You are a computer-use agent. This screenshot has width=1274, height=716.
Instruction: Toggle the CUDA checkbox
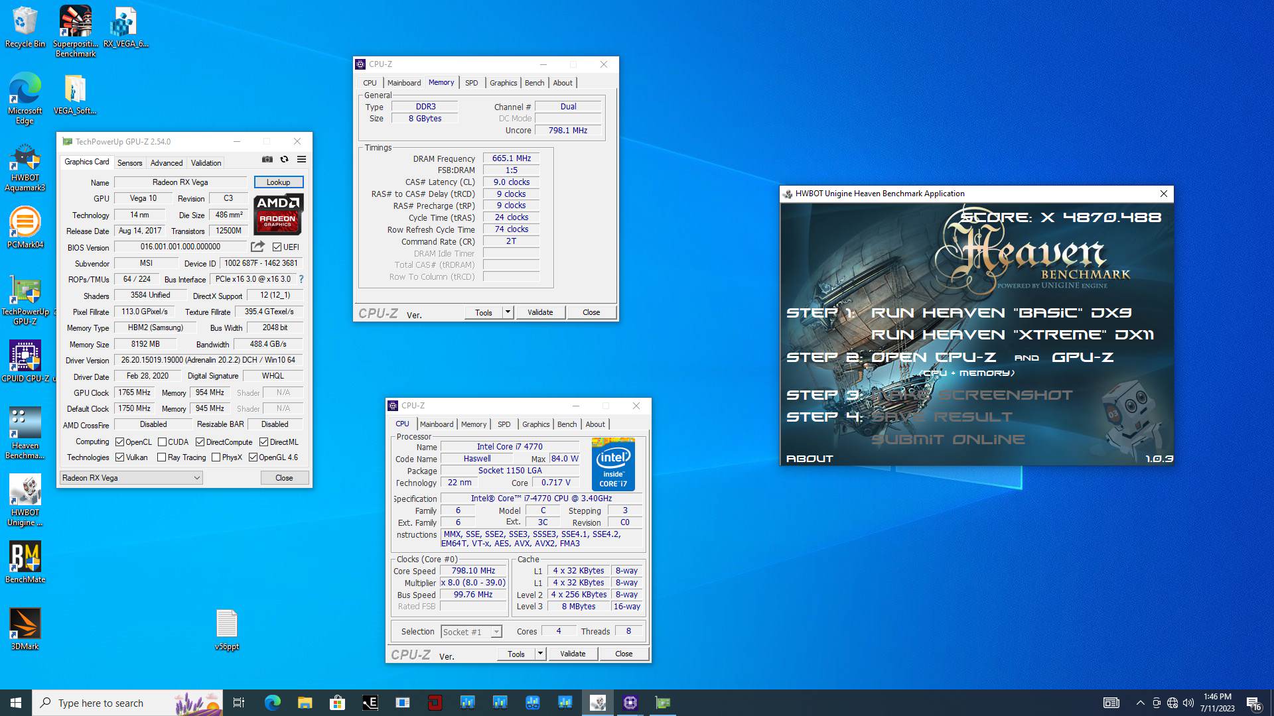click(162, 442)
